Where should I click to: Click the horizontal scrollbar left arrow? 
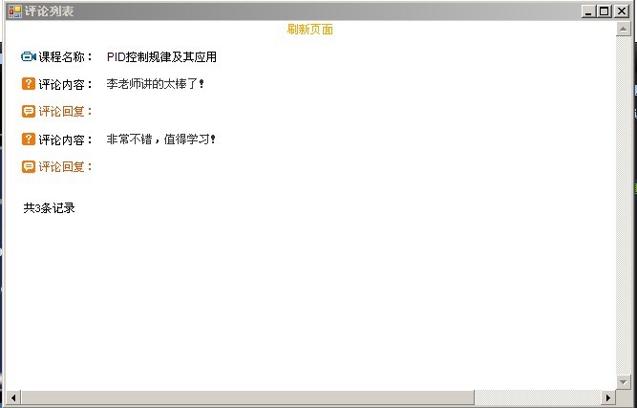pos(12,397)
